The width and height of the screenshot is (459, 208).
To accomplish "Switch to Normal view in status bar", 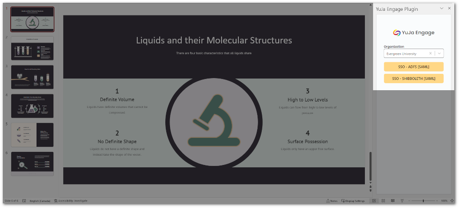I will (374, 201).
